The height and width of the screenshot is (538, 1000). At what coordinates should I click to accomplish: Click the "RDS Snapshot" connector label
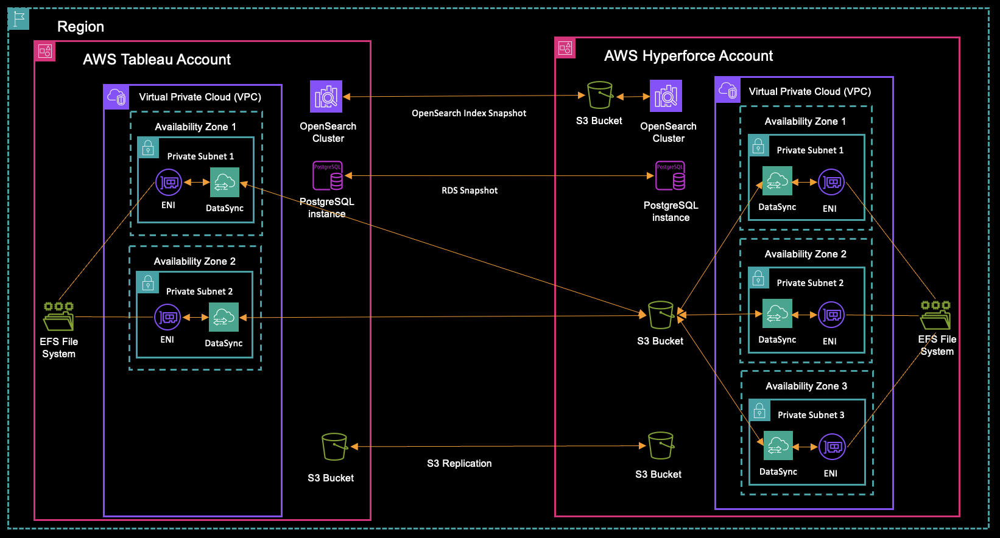pyautogui.click(x=470, y=190)
